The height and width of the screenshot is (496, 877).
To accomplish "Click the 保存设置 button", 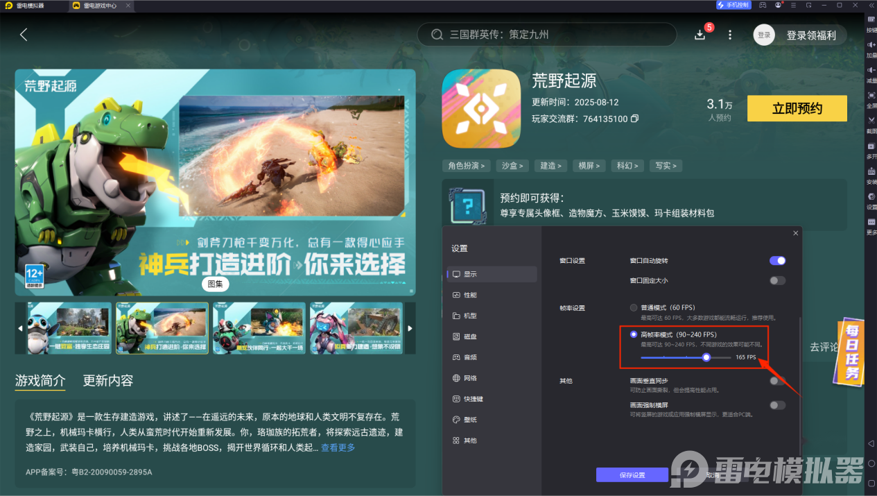I will coord(632,475).
